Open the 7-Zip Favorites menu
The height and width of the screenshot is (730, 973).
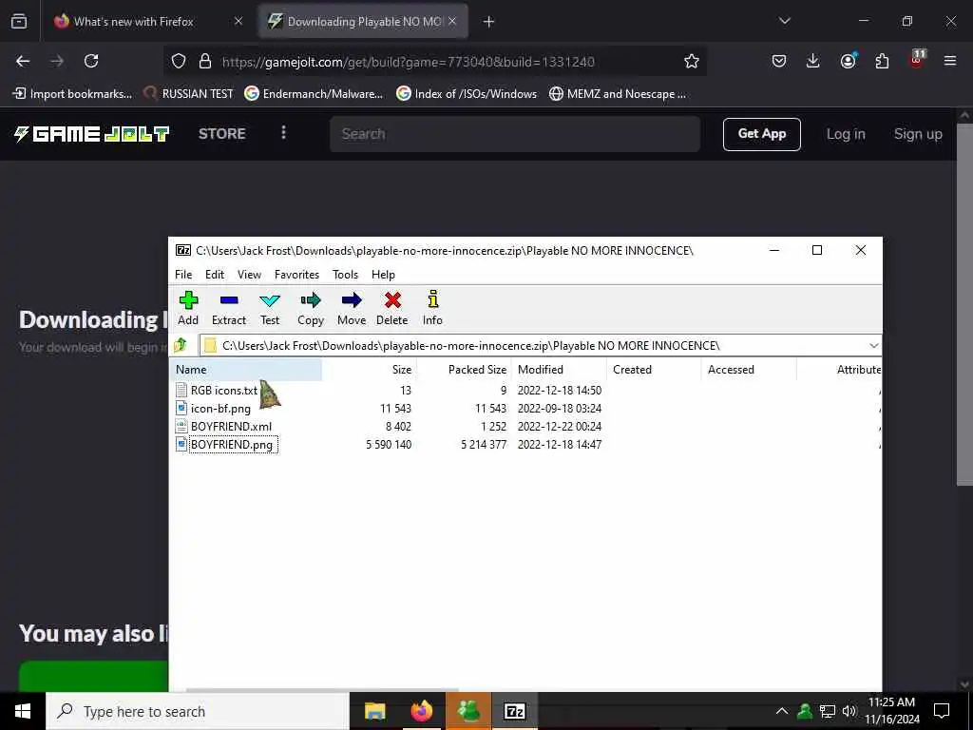(x=296, y=275)
